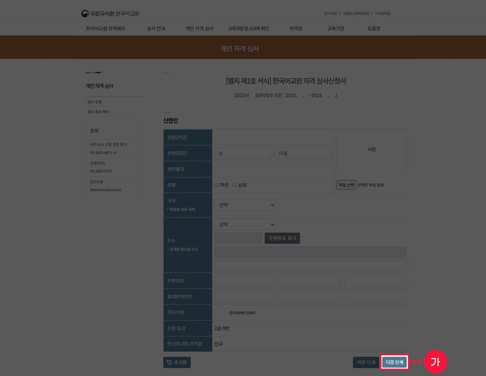Click the 우편번호 찾기 button
486x376 pixels.
tap(282, 238)
